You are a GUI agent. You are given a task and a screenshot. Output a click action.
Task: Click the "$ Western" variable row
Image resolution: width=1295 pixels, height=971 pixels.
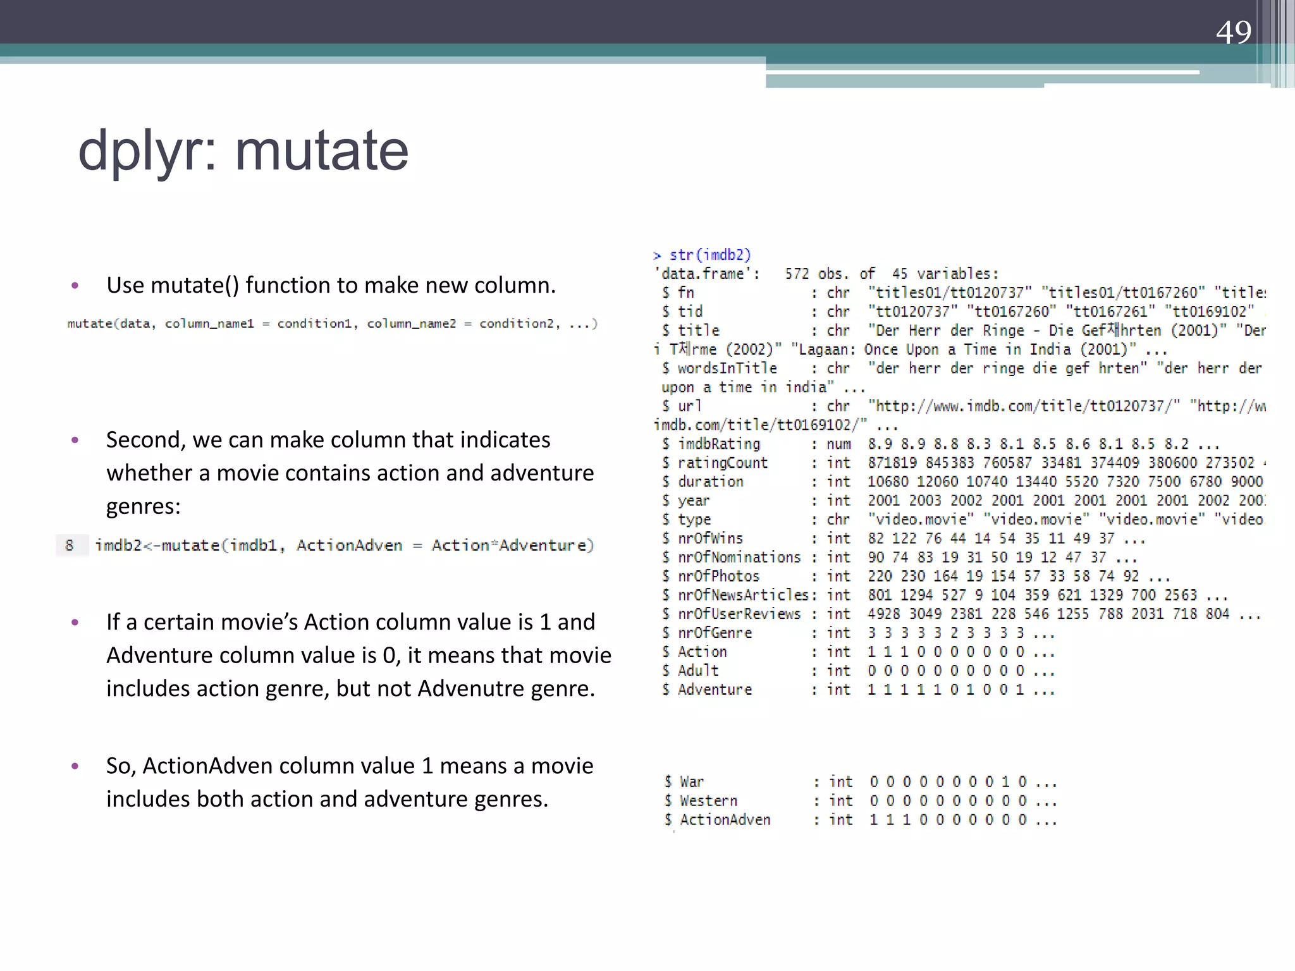click(x=861, y=801)
